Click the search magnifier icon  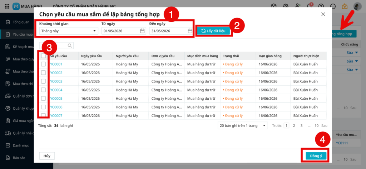tap(70, 45)
